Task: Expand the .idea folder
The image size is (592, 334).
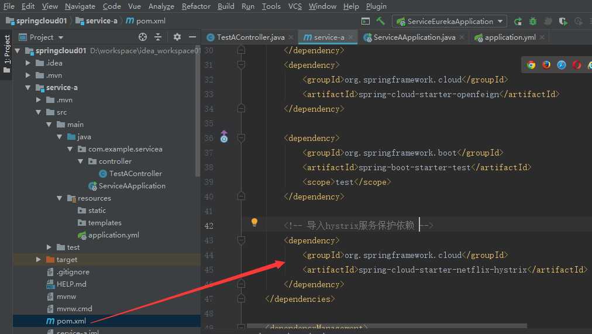Action: [x=27, y=63]
